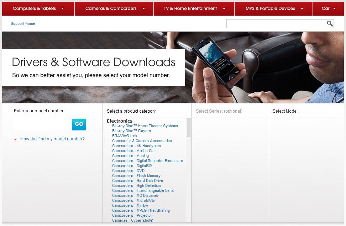Expand MP3 & Portable Devices dropdown arrow
346x226 pixels.
(302, 9)
